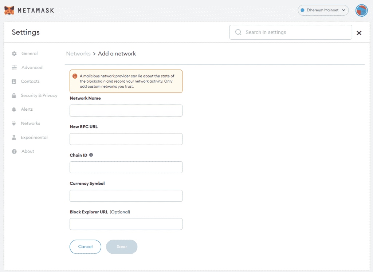The image size is (373, 272).
Task: Select the General gear icon
Action: (14, 54)
